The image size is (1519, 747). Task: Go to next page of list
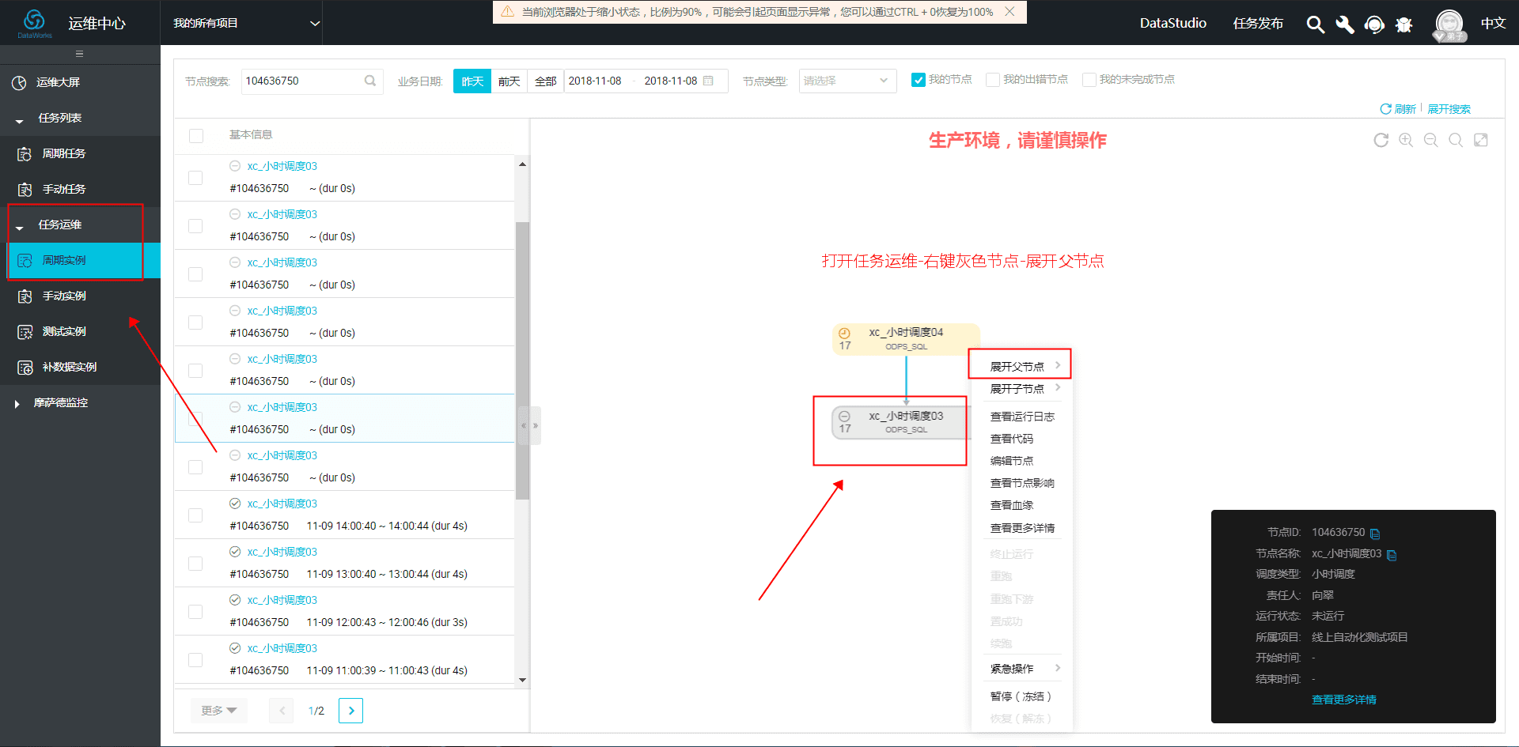coord(351,711)
